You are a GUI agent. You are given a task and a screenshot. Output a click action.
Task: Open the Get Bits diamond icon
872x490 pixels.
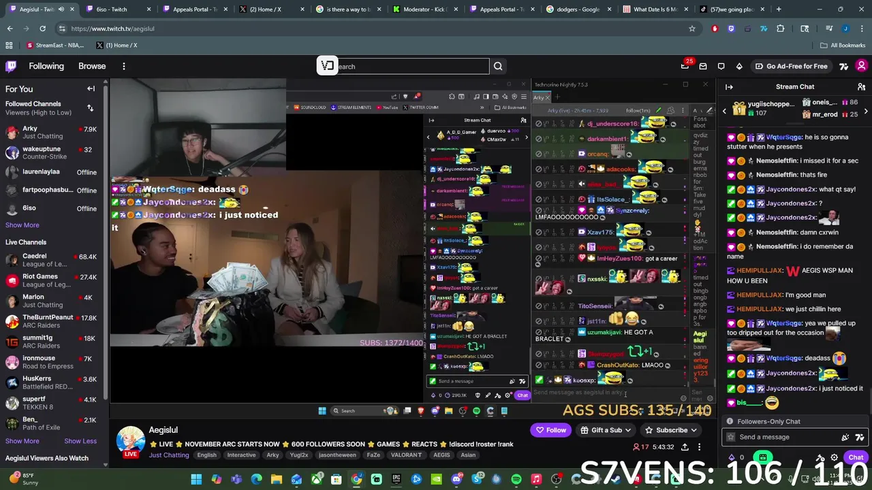739,66
